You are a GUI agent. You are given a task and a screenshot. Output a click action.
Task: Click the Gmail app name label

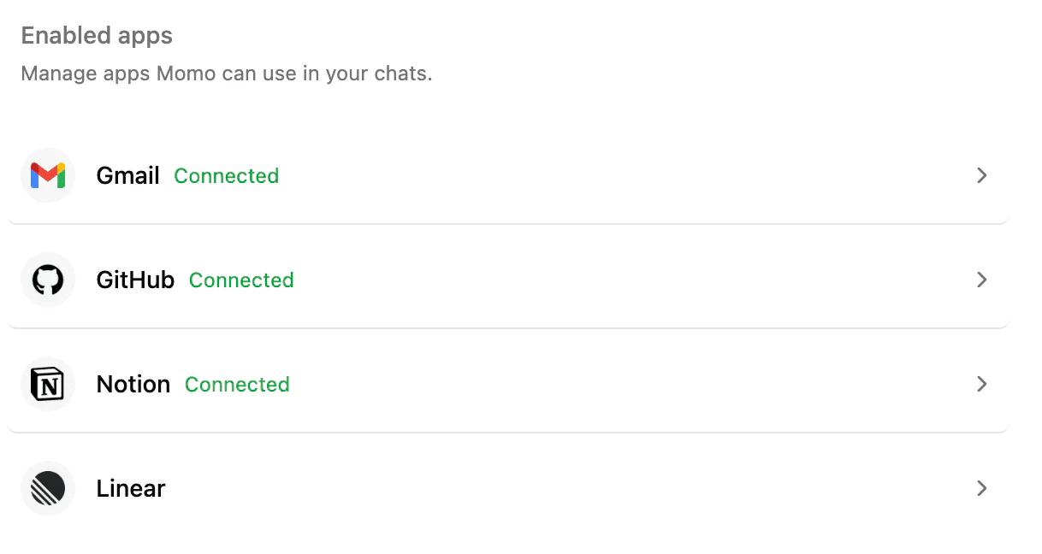click(x=127, y=175)
